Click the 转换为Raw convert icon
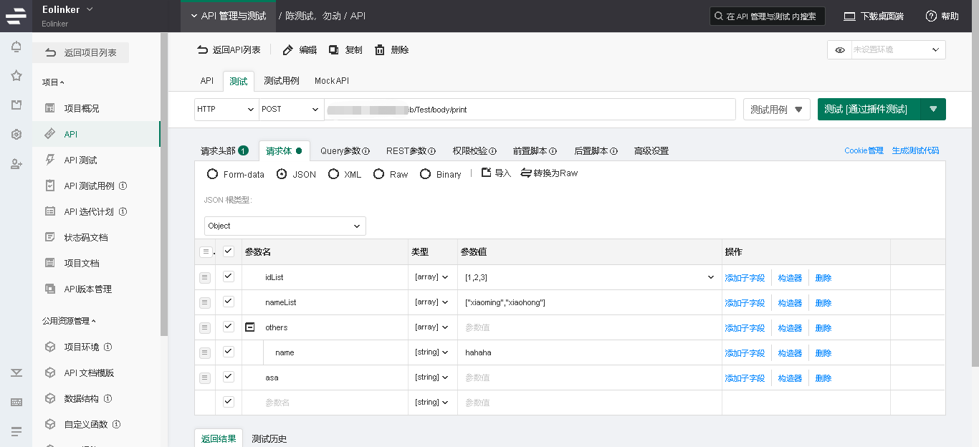Viewport: 979px width, 447px height. click(x=526, y=173)
